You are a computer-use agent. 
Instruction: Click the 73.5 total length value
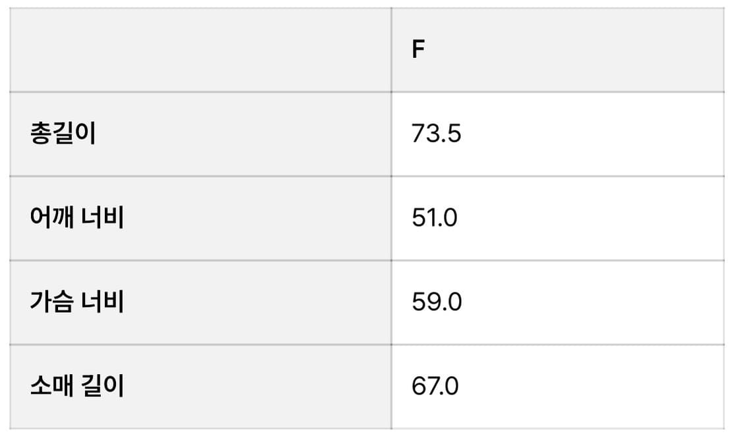[436, 134]
